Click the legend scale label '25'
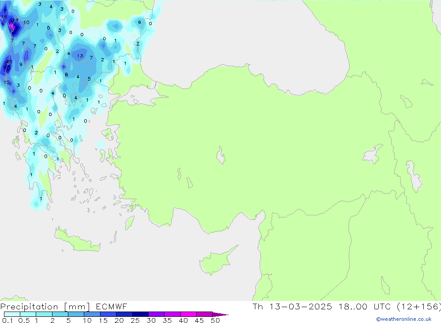The height and width of the screenshot is (323, 441). tap(135, 320)
